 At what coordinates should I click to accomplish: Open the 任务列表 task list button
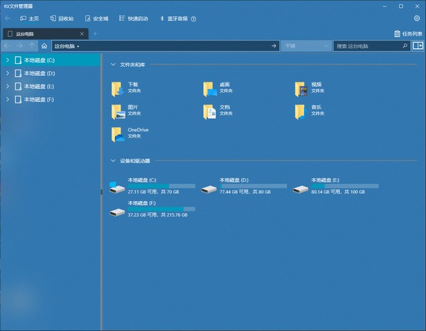(408, 33)
